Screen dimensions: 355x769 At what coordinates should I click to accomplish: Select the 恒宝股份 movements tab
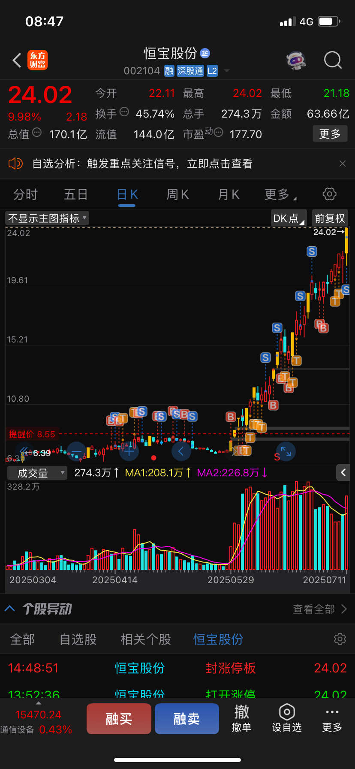coord(218,639)
